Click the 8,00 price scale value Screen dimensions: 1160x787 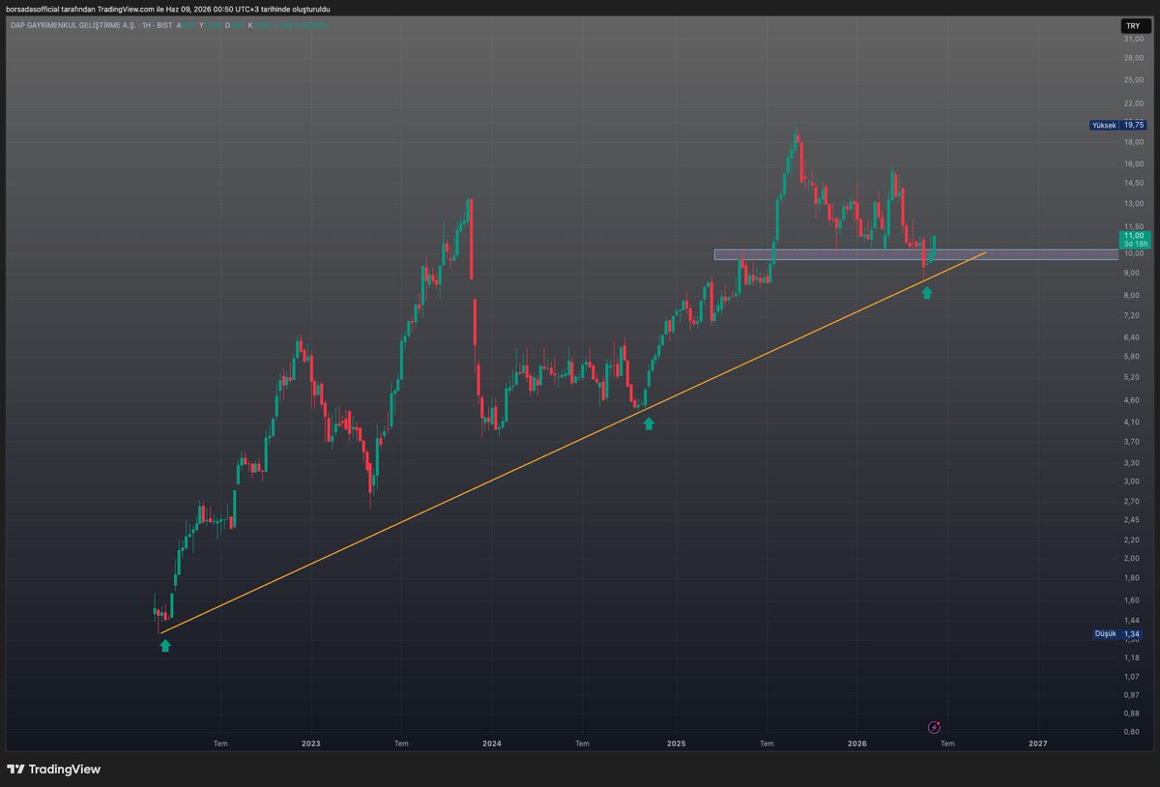click(1134, 295)
